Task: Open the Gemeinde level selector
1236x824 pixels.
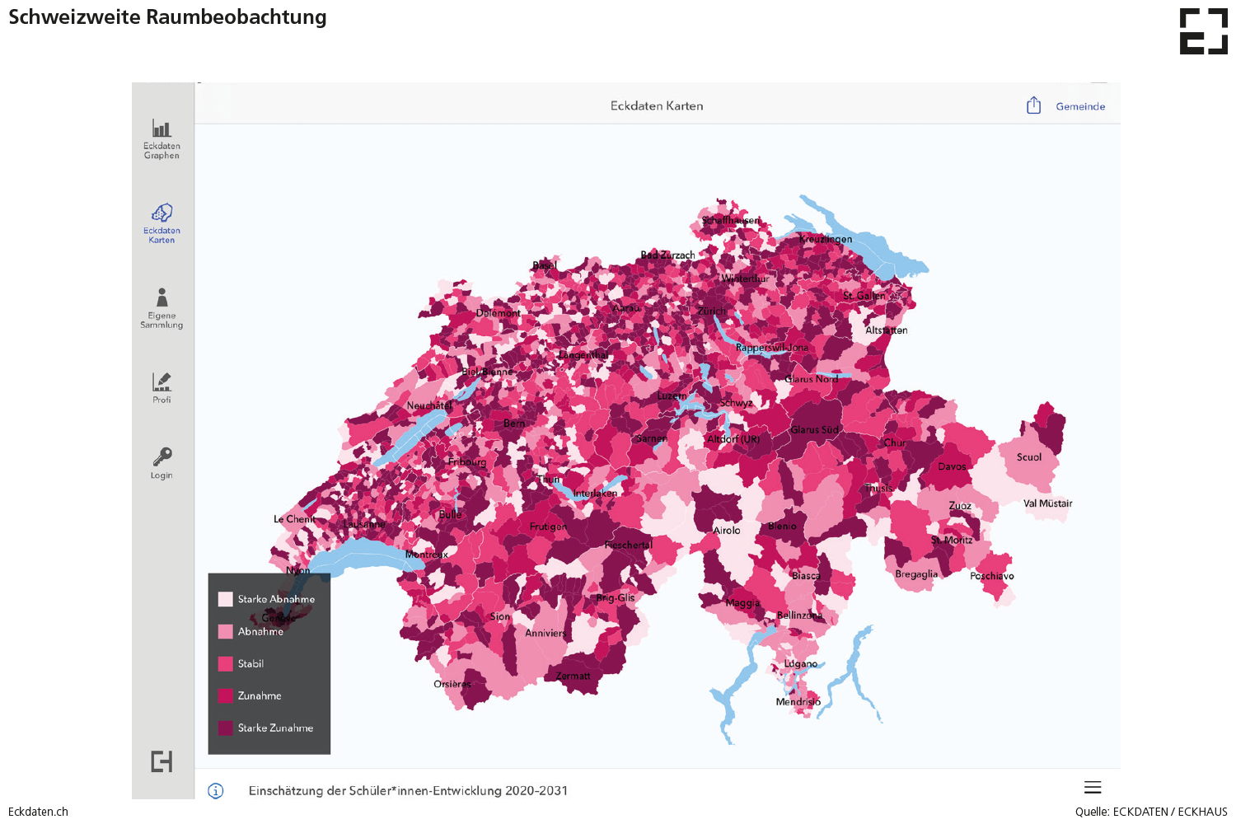Action: point(1080,106)
